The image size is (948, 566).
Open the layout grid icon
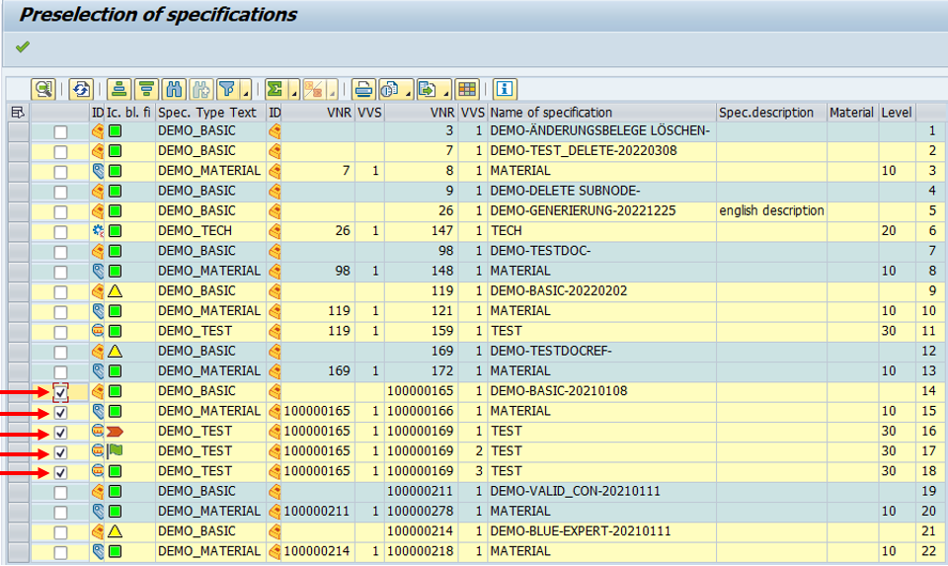467,89
